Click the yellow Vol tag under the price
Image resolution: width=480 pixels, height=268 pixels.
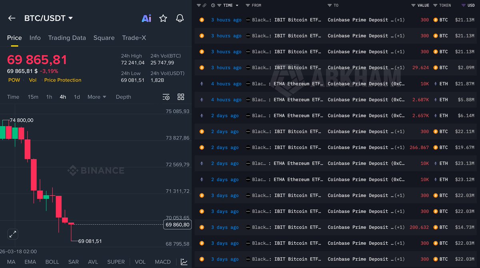point(32,80)
